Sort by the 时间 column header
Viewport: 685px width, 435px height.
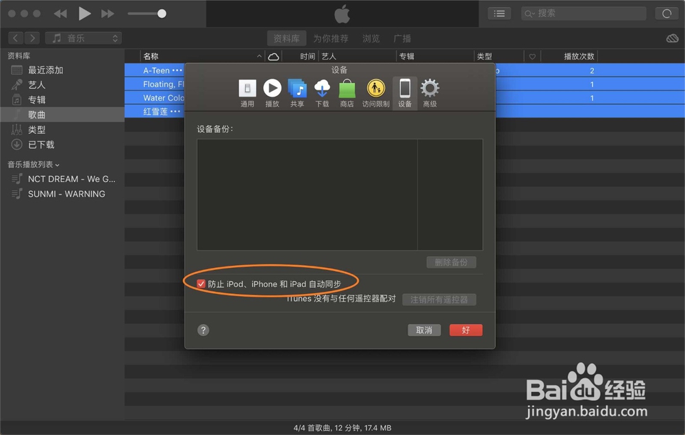click(x=301, y=56)
